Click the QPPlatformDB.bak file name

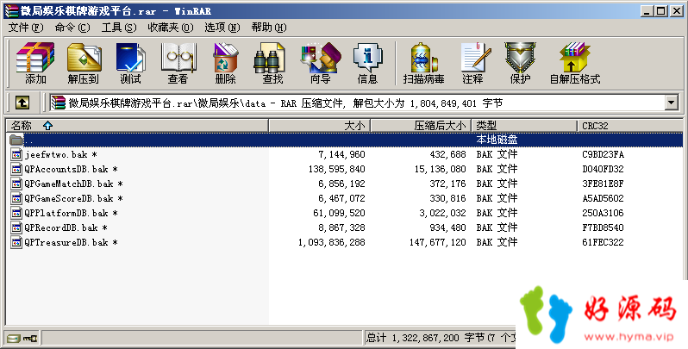pos(66,213)
